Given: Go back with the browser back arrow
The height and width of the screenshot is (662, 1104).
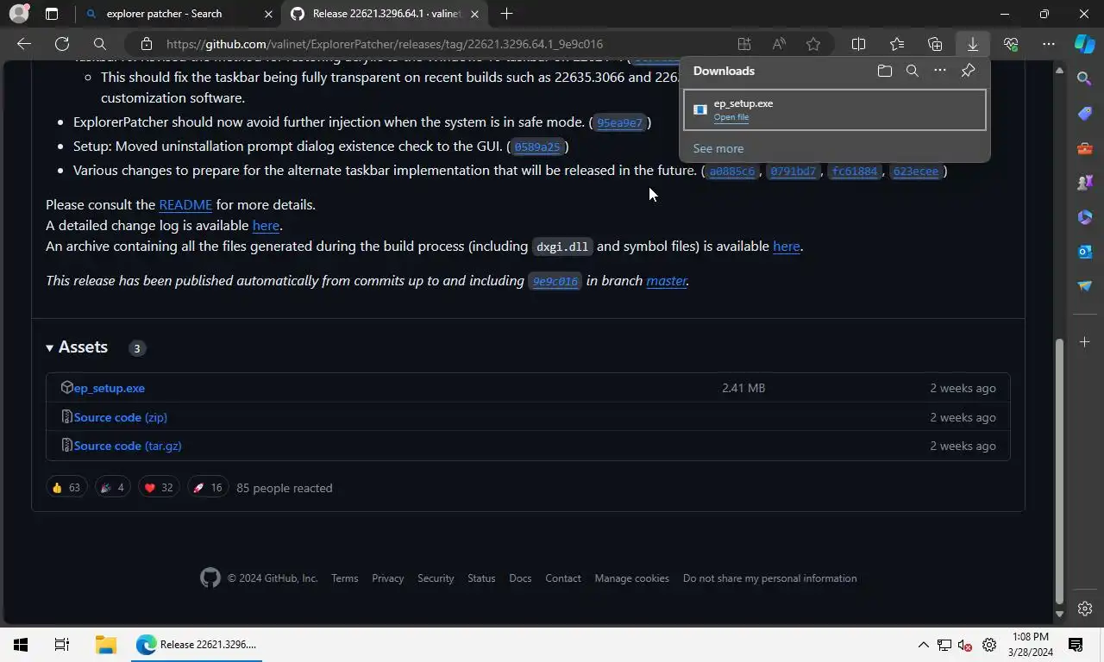Looking at the screenshot, I should click(x=24, y=44).
